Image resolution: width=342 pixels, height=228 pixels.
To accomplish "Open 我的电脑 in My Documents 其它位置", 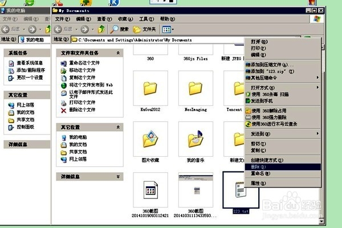I will coord(78,137).
